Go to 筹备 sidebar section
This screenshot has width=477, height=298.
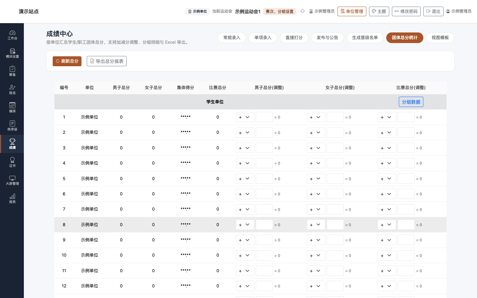[12, 71]
